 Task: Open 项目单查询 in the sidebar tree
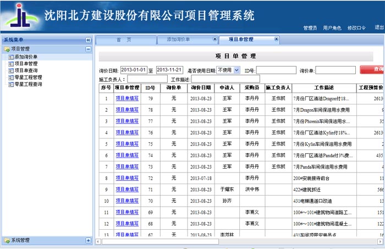[x=26, y=70]
